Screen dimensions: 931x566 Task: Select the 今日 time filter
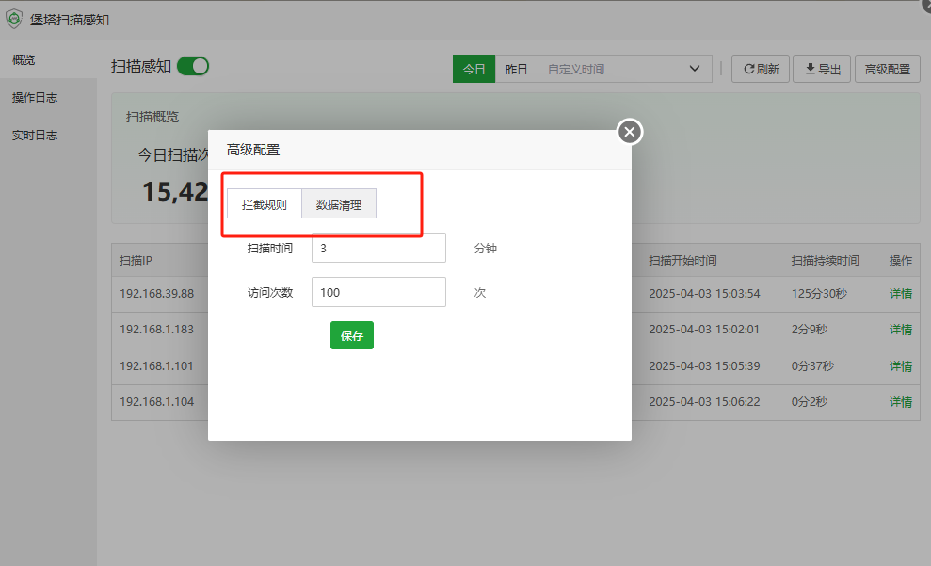[x=474, y=69]
